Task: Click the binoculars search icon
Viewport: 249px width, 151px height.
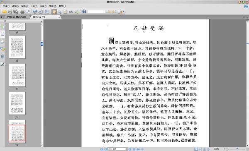Action: tap(84, 12)
